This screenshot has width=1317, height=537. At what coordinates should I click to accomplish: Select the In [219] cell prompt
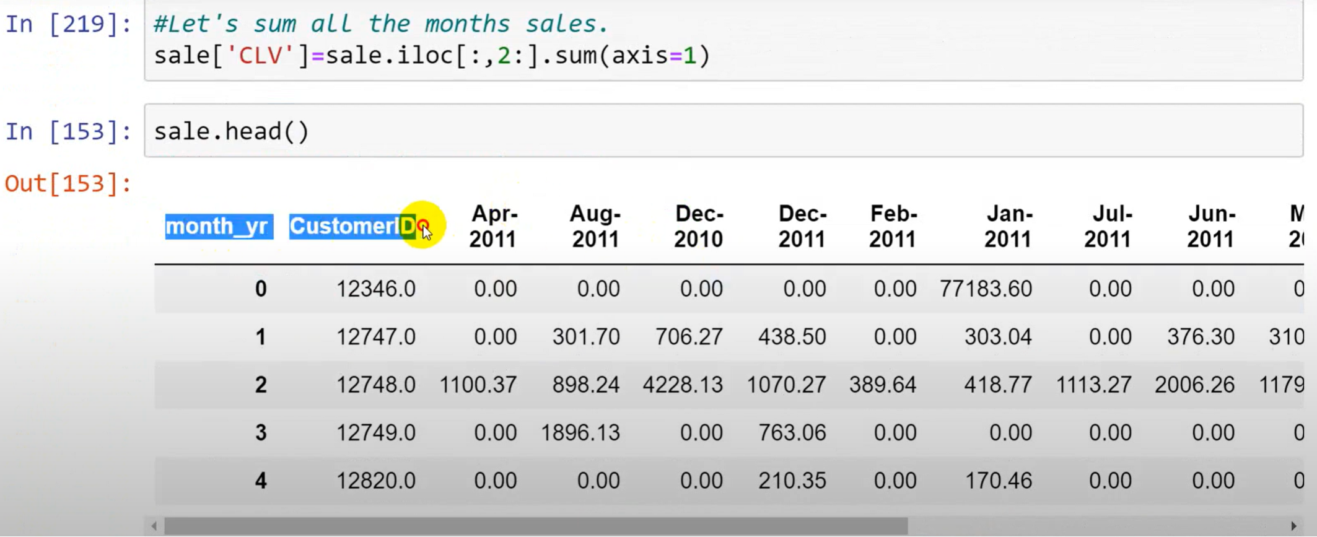coord(68,25)
